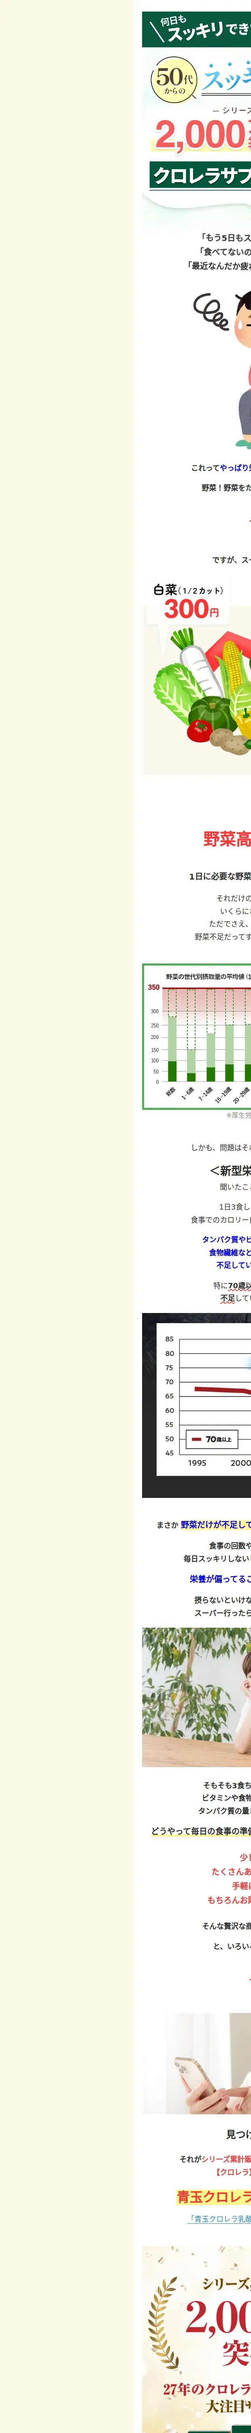Click the blue text タンパク質やビ
Image resolution: width=251 pixels, height=2433 pixels.
coord(226,1239)
